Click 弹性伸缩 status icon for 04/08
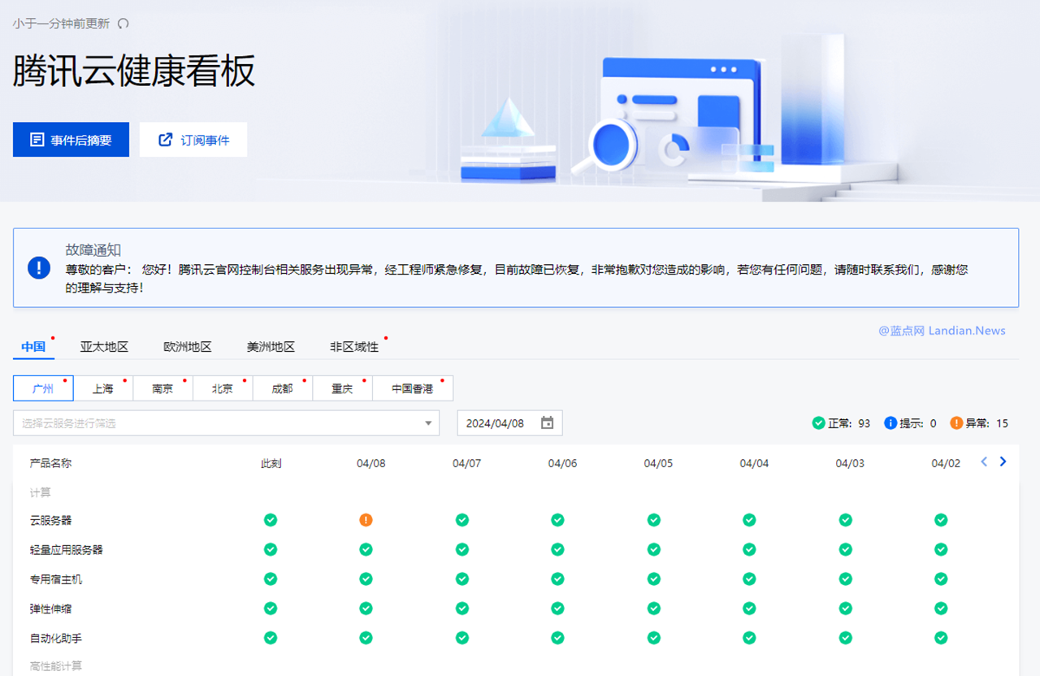1040x676 pixels. tap(366, 609)
